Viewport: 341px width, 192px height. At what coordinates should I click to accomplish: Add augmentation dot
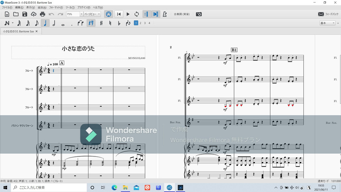(x=72, y=25)
